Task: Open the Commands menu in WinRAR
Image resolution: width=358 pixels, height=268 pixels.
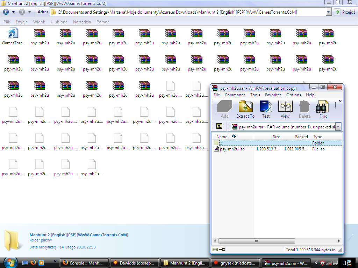Action: tap(235, 95)
